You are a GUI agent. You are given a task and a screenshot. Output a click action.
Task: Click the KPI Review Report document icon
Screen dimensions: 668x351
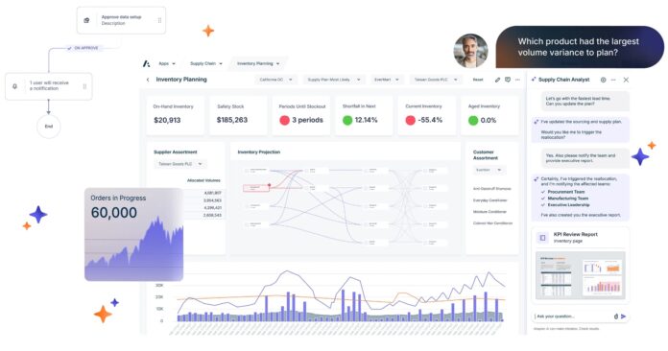click(x=543, y=238)
